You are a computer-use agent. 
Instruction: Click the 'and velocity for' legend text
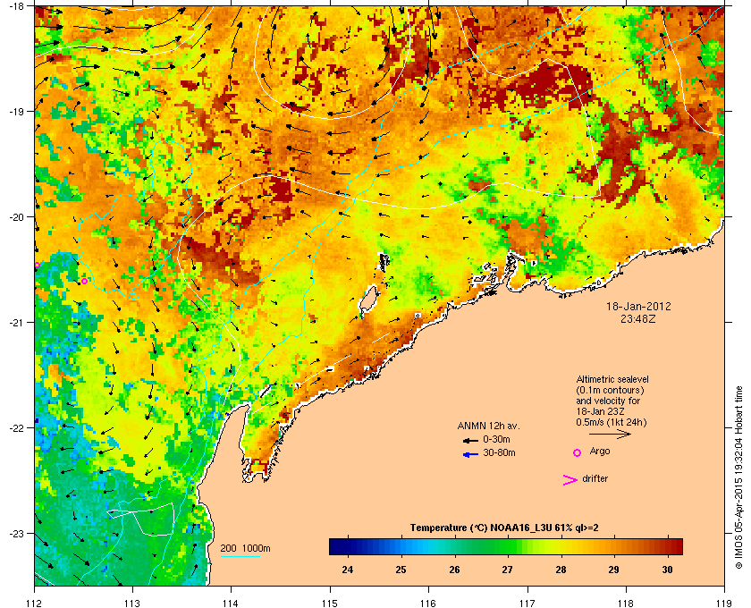608,401
